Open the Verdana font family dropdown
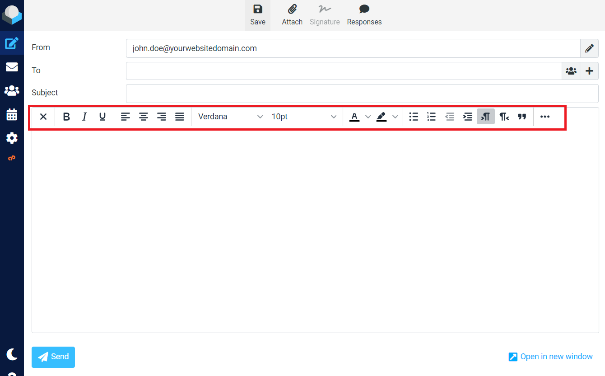This screenshot has width=605, height=376. (x=230, y=117)
